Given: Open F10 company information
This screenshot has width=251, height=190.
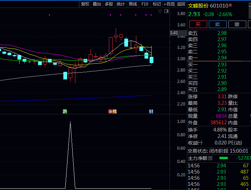Looking at the screenshot, I should tap(145, 4).
